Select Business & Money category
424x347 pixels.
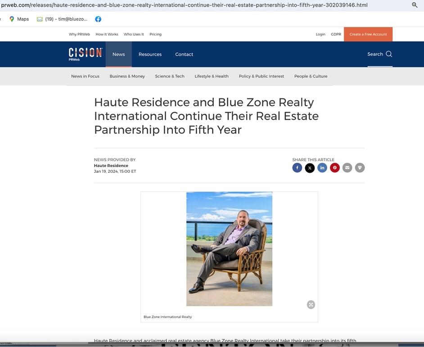click(127, 76)
